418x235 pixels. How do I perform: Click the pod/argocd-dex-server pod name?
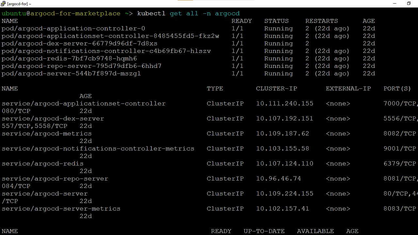(x=79, y=43)
